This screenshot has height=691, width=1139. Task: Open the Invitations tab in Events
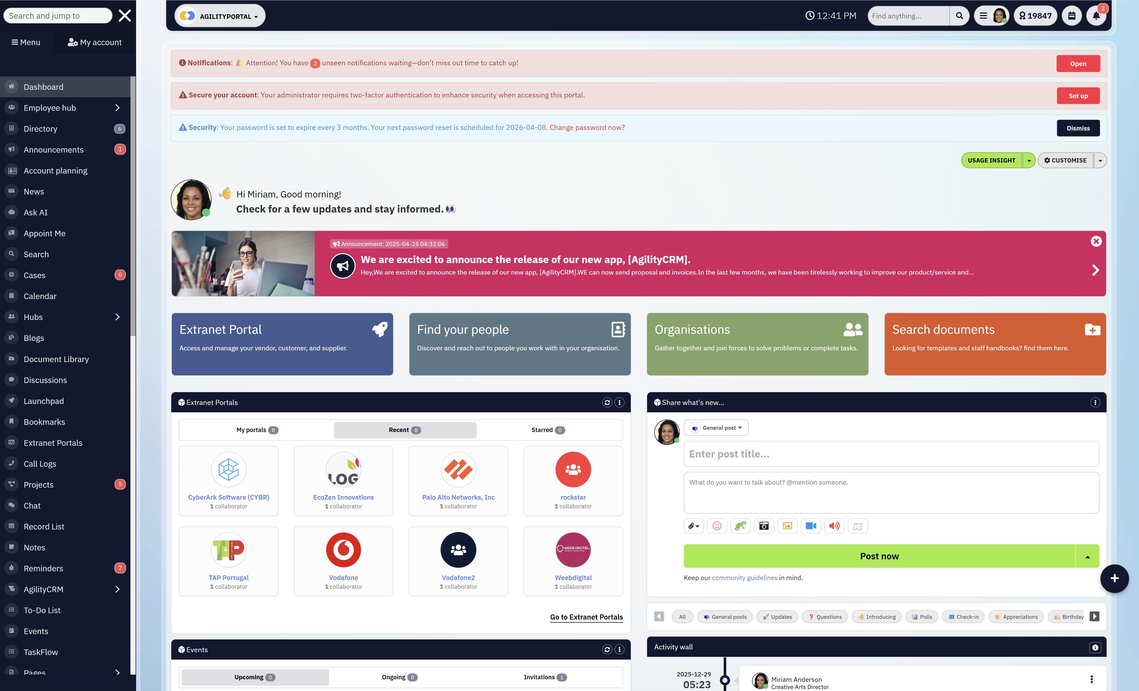544,677
